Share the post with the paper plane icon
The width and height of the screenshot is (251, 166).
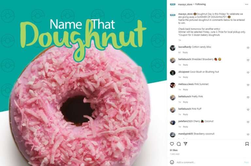[x=185, y=144]
